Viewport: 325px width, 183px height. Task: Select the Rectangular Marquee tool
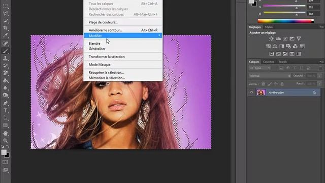(6, 6)
